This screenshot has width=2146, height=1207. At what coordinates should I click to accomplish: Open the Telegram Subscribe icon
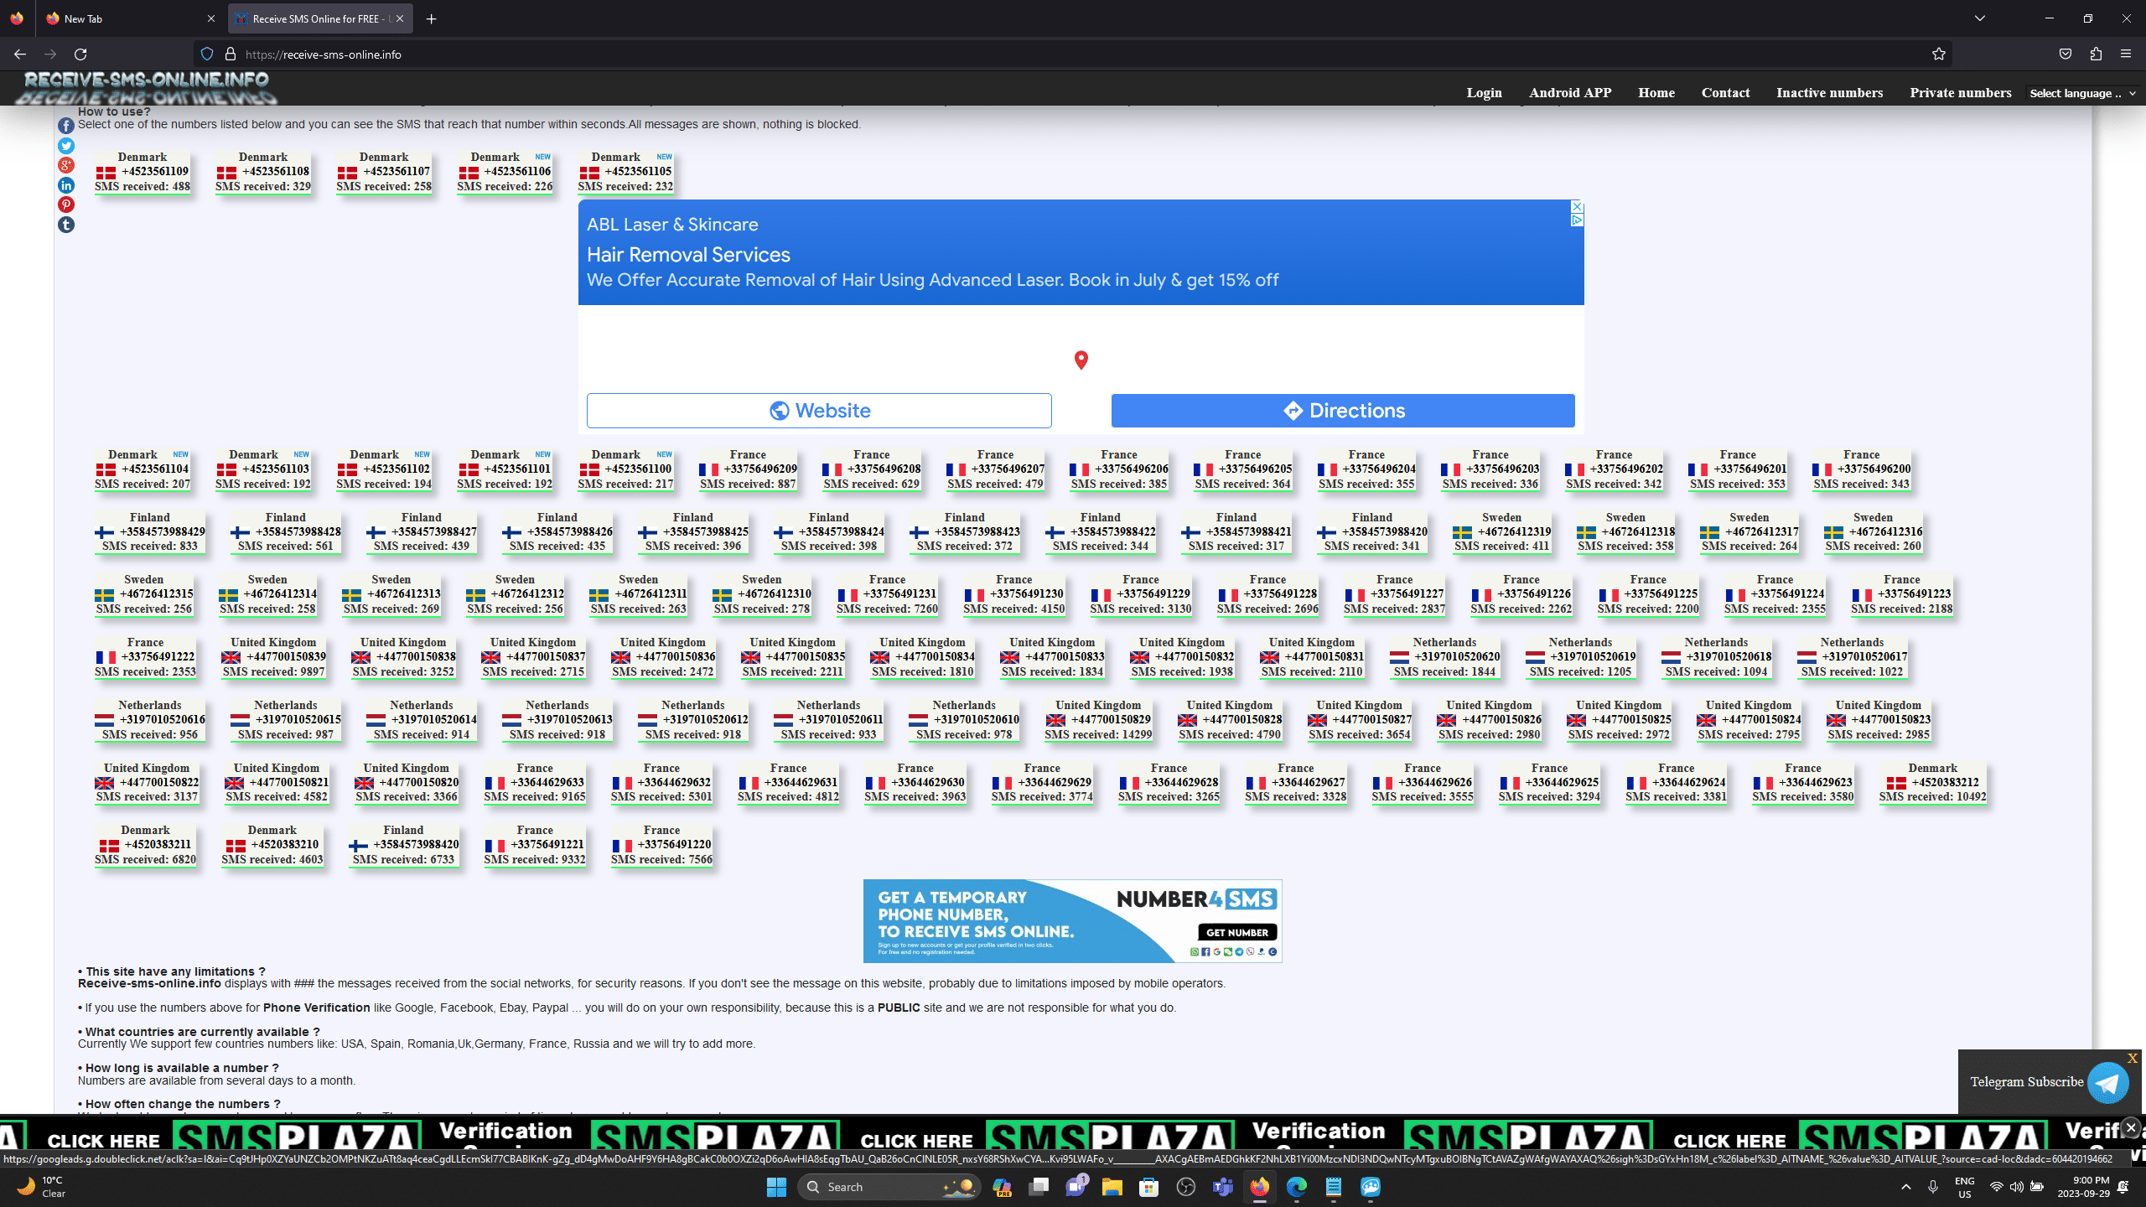tap(2107, 1082)
